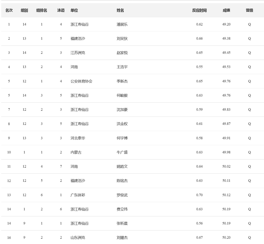Click the name 王浩宇

tap(122, 67)
